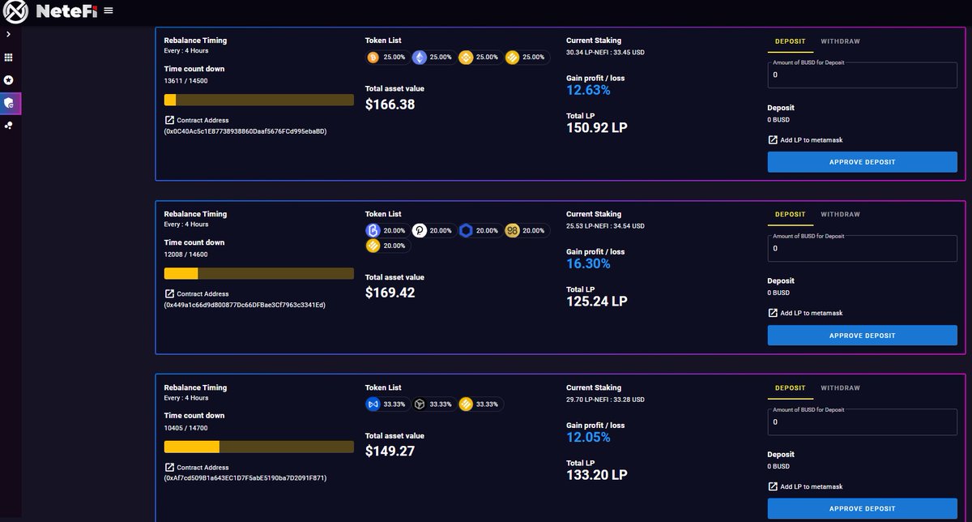Click APPROVE DEPOSIT button in first pool

click(x=863, y=162)
